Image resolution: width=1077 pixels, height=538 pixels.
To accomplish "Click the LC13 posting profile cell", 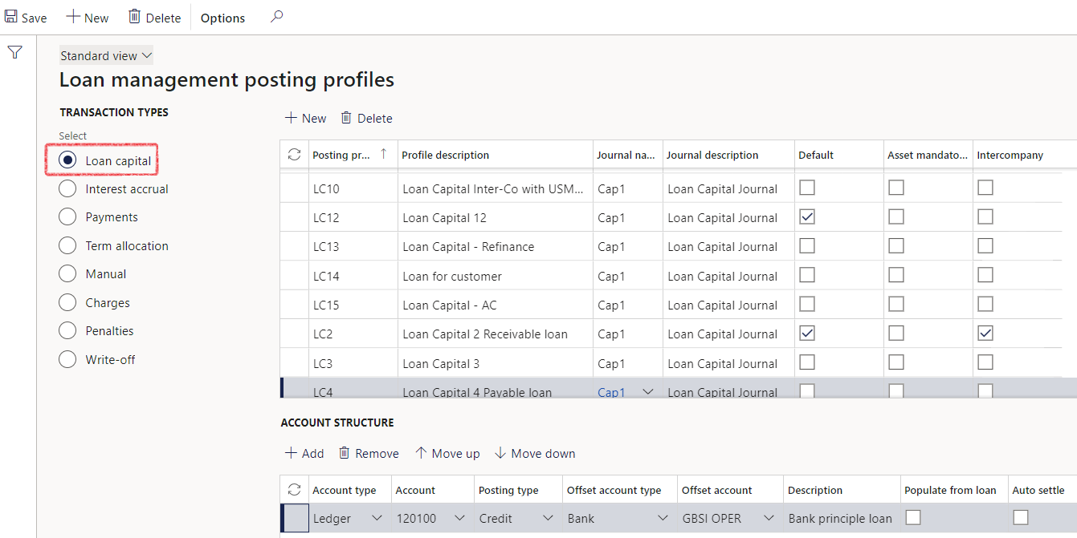I will (327, 247).
